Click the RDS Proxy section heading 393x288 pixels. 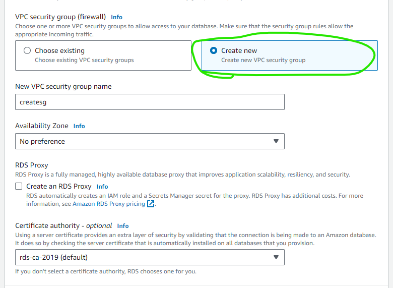pyautogui.click(x=32, y=165)
